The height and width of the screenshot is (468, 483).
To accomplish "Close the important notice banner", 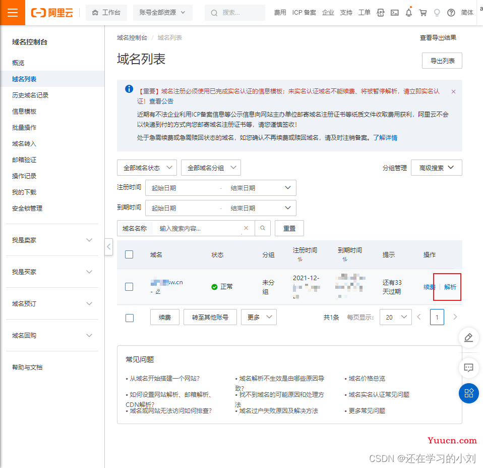I will pos(453,91).
